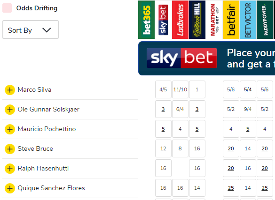The image size is (275, 200).
Task: Expand the Steve Bruce plus icon
Action: [x=10, y=149]
